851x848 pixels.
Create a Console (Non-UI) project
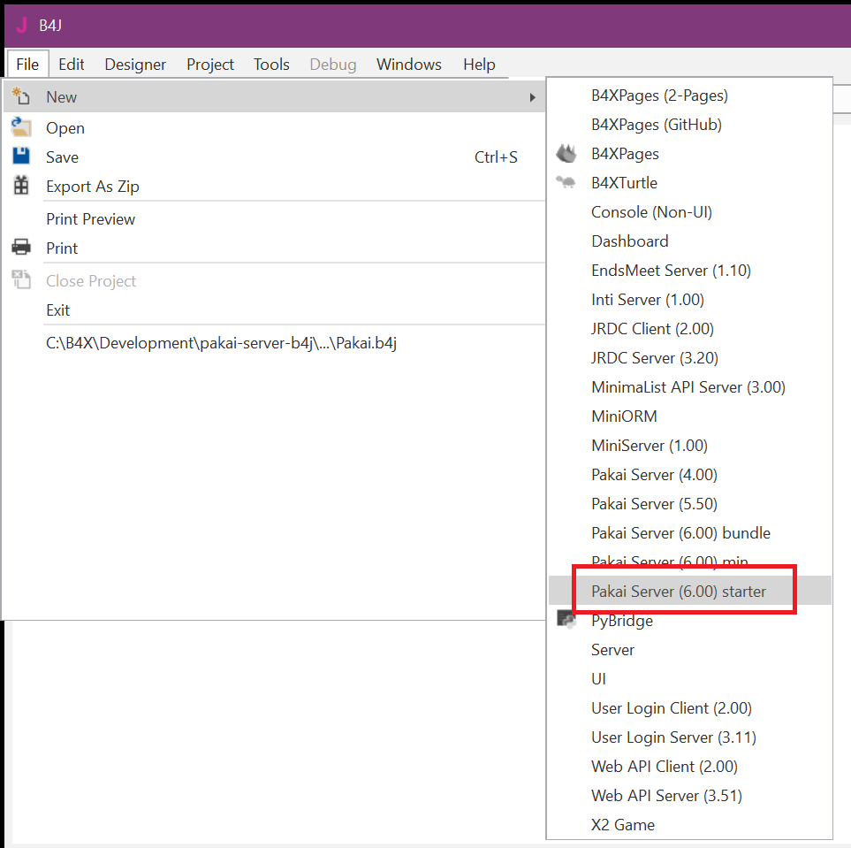(x=690, y=212)
